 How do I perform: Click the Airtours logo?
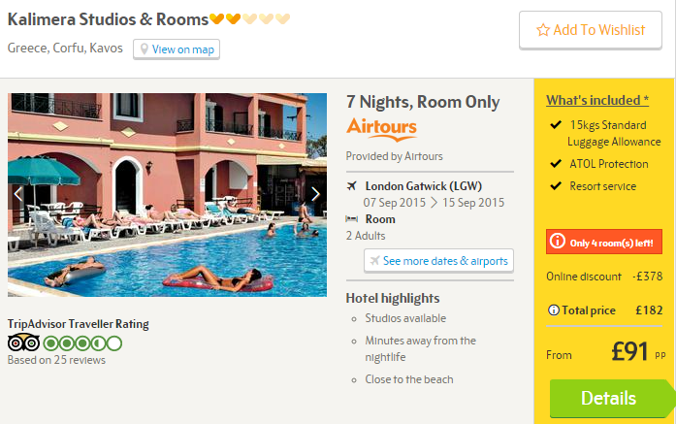pos(381,129)
